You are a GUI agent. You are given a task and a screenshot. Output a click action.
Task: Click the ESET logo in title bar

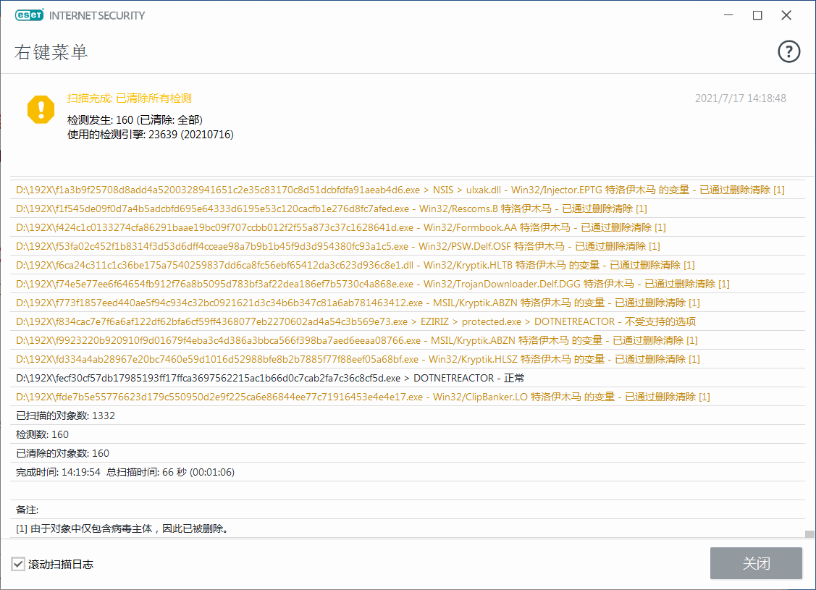click(x=30, y=15)
